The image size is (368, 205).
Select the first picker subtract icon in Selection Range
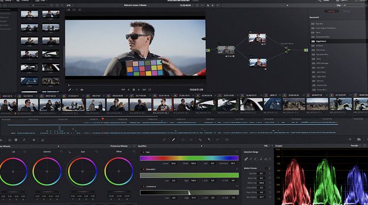tap(251, 159)
